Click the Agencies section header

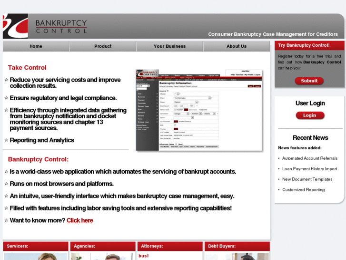tap(103, 246)
